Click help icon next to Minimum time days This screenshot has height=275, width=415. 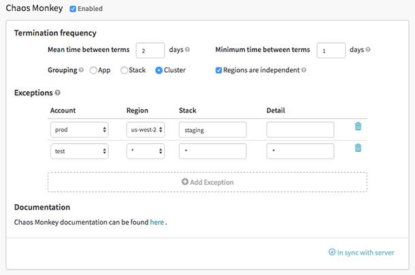point(368,50)
